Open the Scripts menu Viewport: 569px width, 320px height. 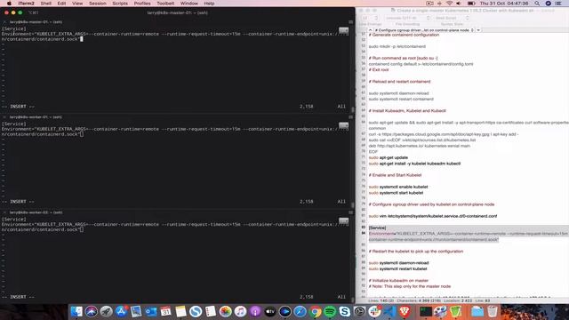(120, 4)
